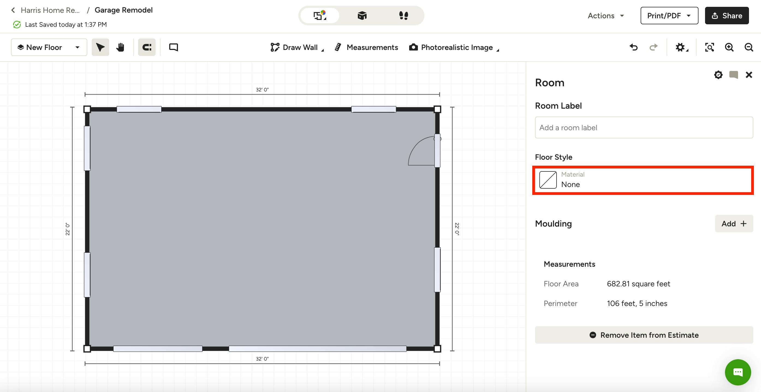Select the comment bubble tool
This screenshot has height=392, width=761.
173,47
